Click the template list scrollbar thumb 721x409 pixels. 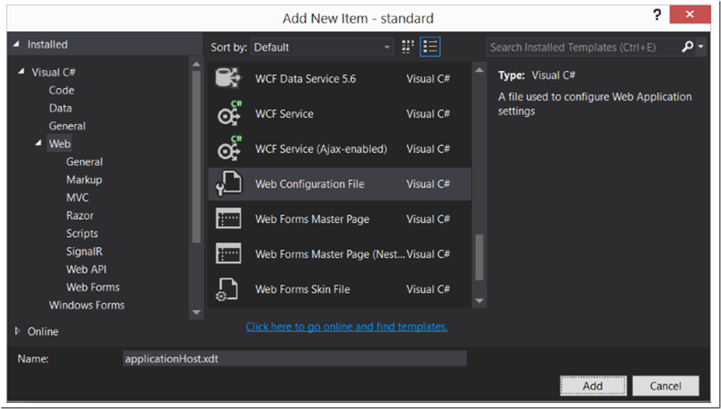click(x=479, y=257)
